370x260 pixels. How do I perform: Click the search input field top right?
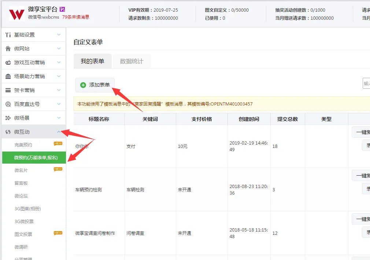(366, 84)
